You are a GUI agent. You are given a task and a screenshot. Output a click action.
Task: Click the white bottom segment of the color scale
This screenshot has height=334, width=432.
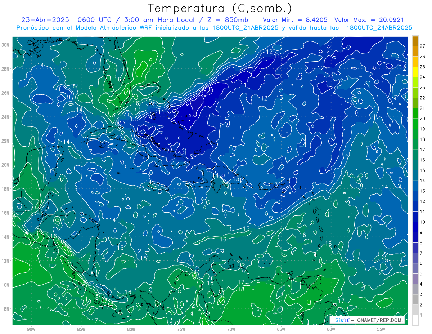(x=415, y=320)
